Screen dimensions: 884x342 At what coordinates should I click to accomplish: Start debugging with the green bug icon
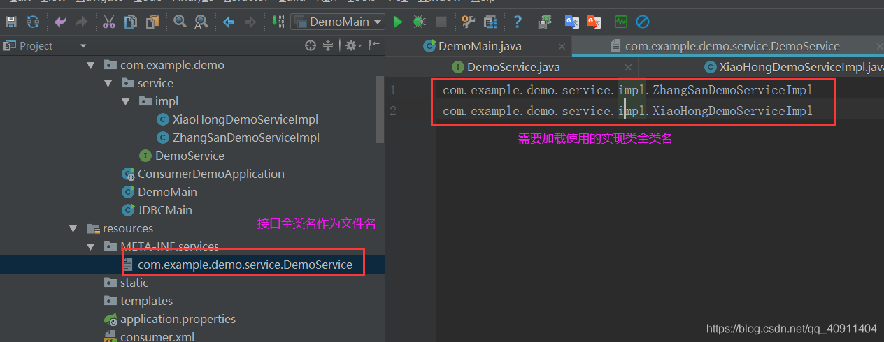click(x=419, y=22)
